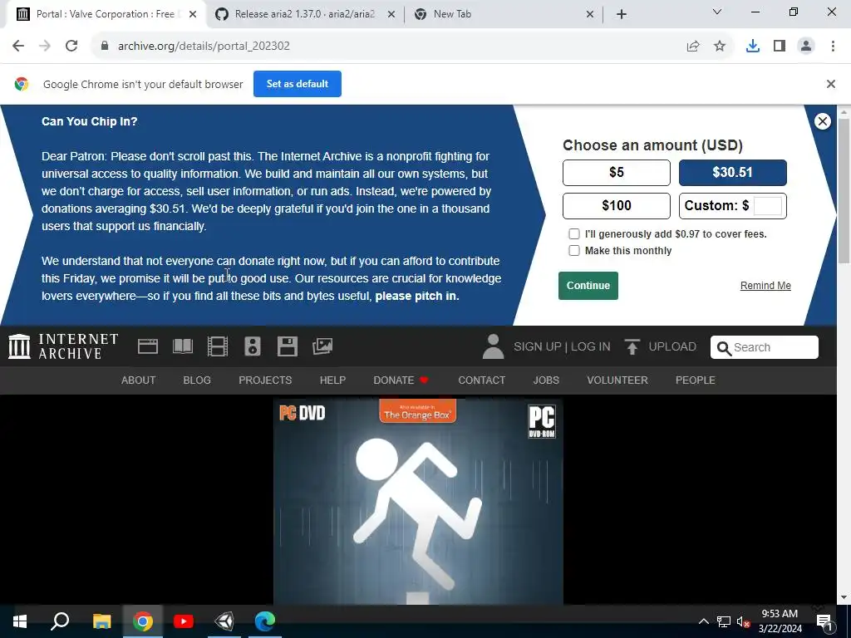Click the upload arrow icon
This screenshot has height=638, width=851.
[632, 346]
